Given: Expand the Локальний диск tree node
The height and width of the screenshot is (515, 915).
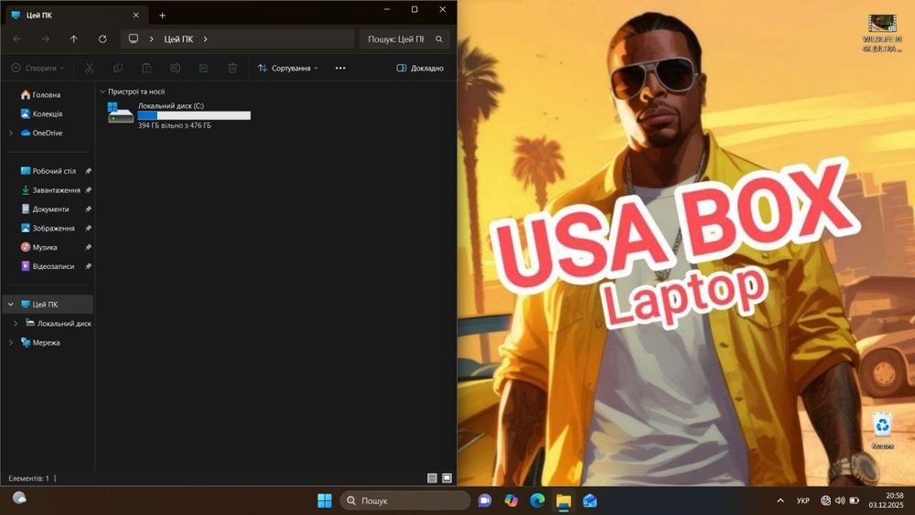Looking at the screenshot, I should (16, 323).
